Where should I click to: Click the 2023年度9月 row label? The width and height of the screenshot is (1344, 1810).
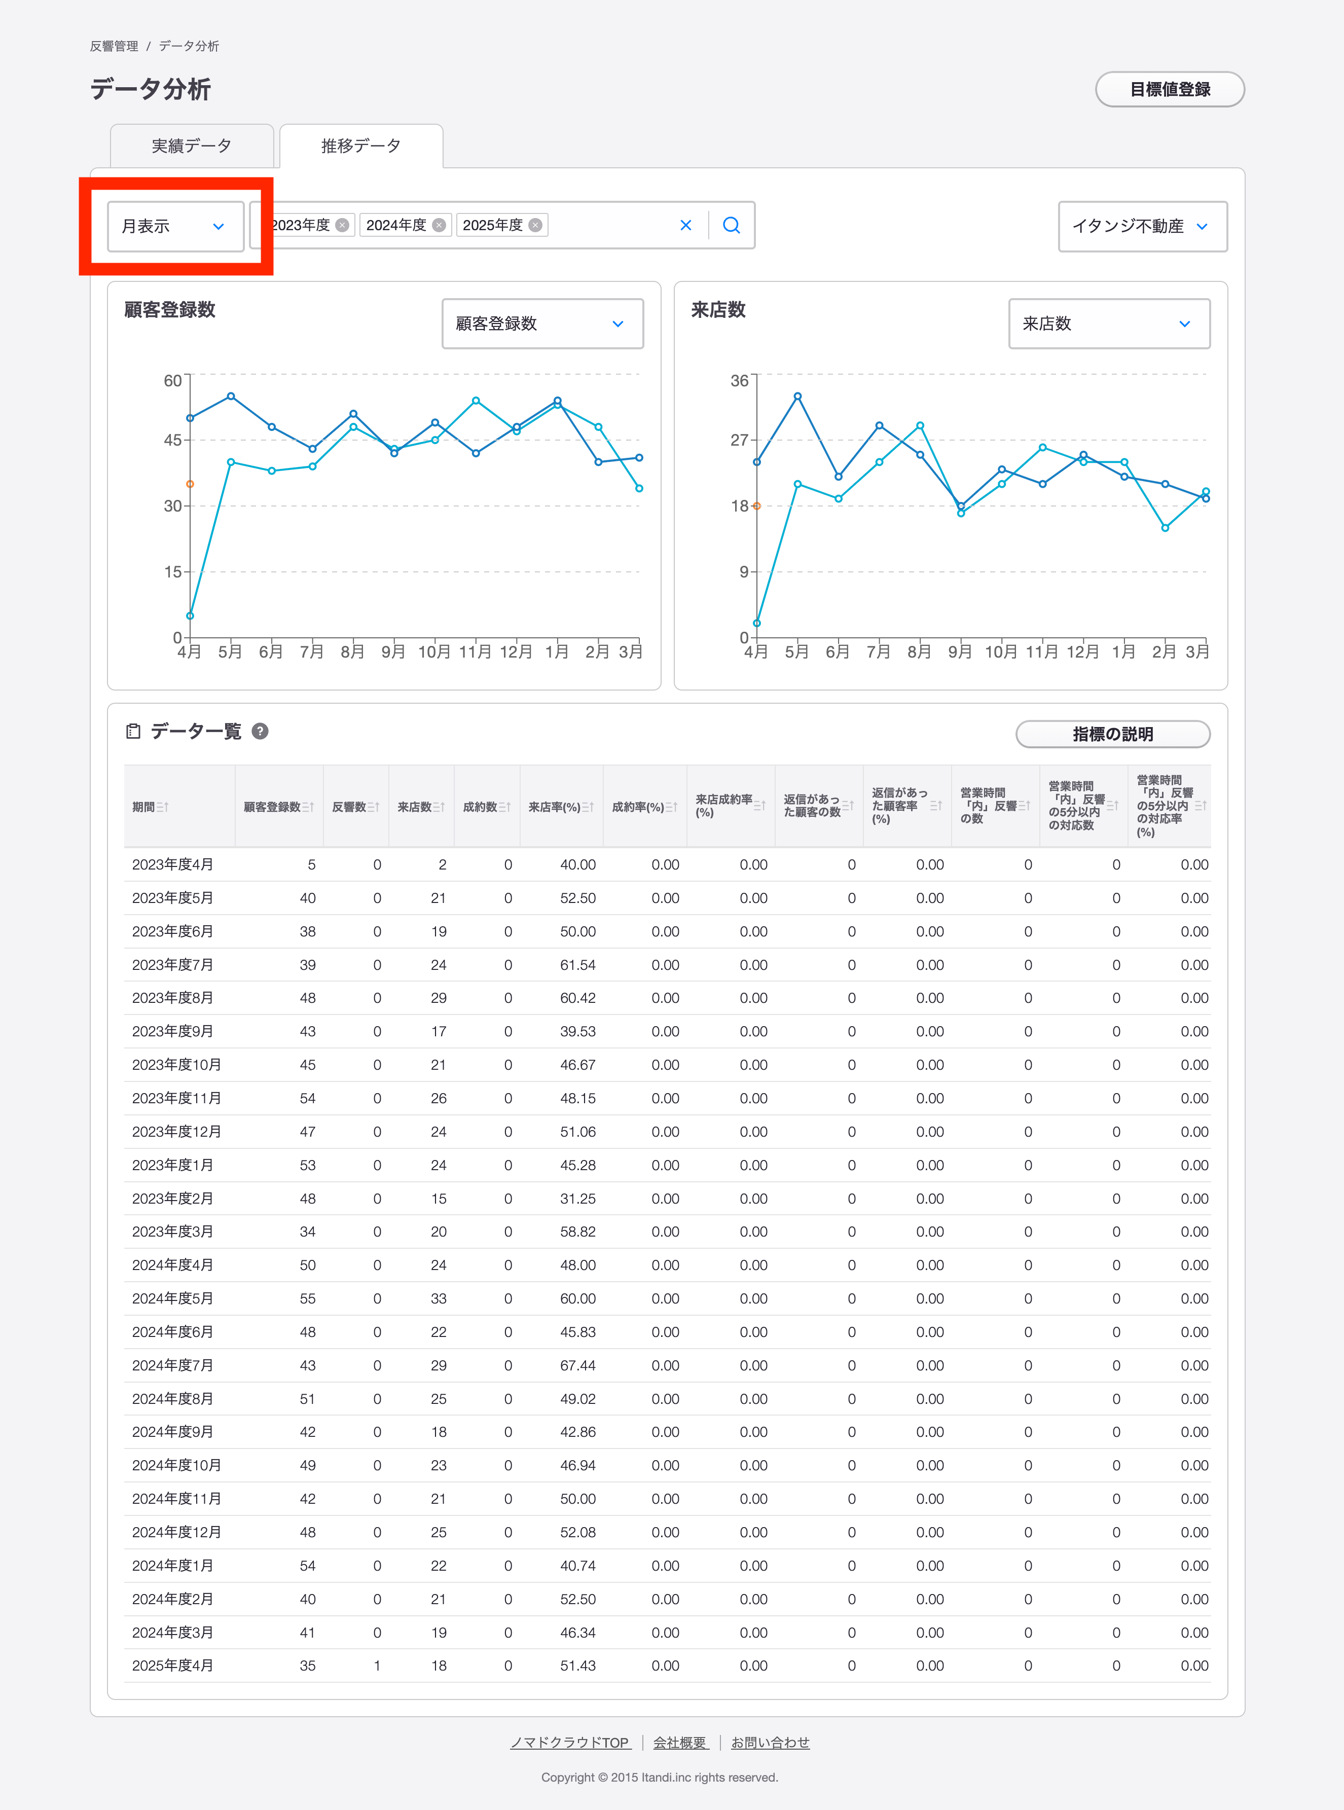click(172, 1031)
